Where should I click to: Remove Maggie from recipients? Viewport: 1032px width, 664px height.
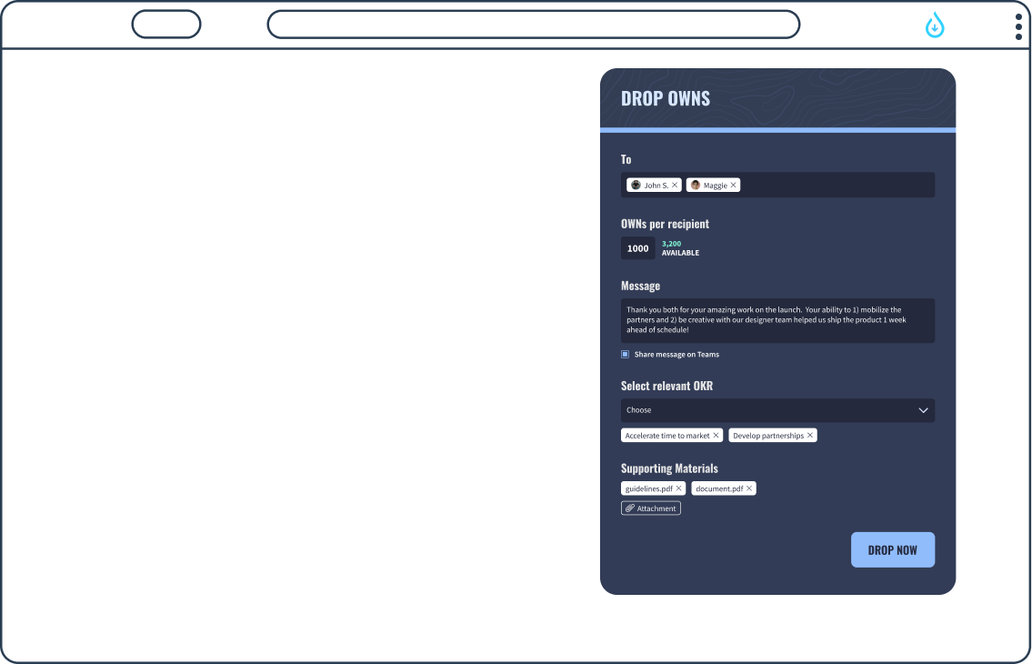pyautogui.click(x=734, y=186)
